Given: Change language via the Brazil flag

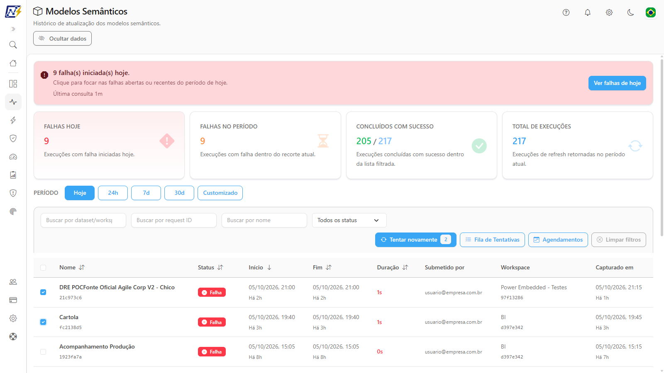Looking at the screenshot, I should click(651, 12).
